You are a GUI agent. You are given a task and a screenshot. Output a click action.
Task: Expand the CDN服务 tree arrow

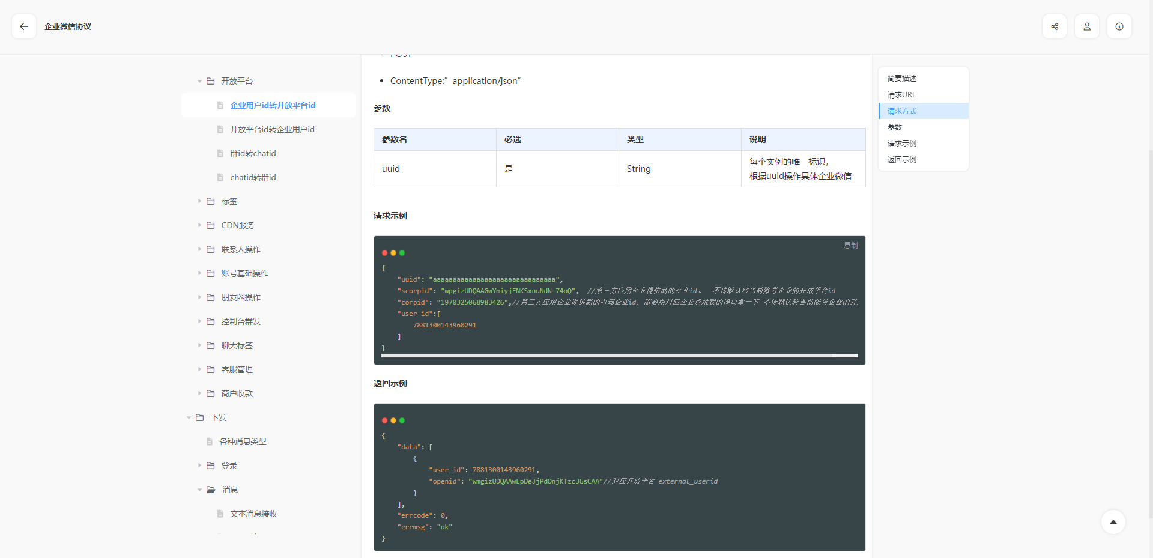coord(199,225)
